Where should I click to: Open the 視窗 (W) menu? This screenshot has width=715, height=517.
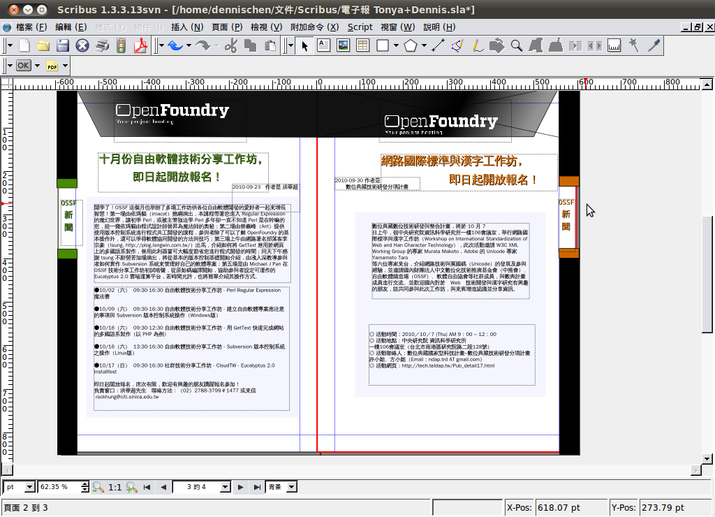tap(397, 27)
